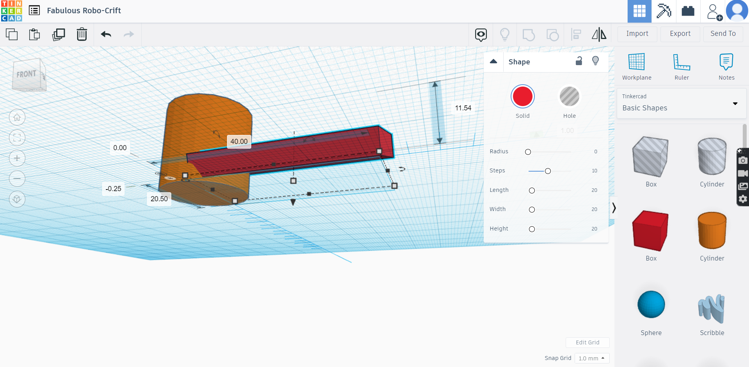Delete the selected shape
This screenshot has width=749, height=367.
(x=82, y=34)
